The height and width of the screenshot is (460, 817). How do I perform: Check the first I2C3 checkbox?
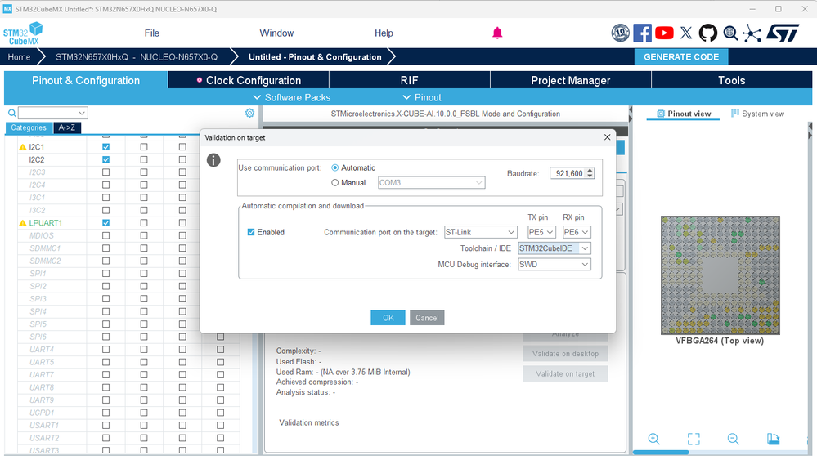coord(105,172)
